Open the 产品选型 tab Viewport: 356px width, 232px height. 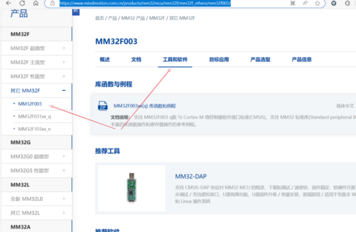(260, 60)
